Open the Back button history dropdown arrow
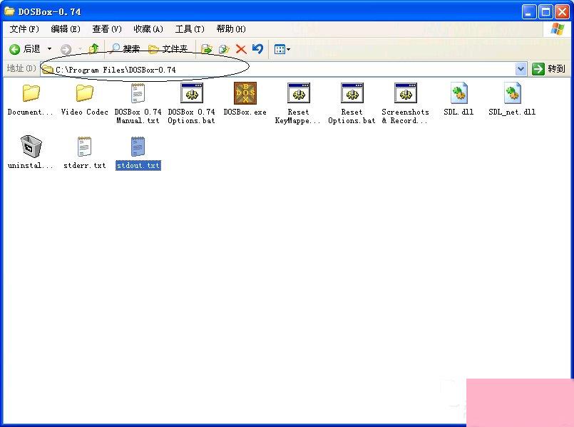This screenshot has width=574, height=427. tap(49, 49)
